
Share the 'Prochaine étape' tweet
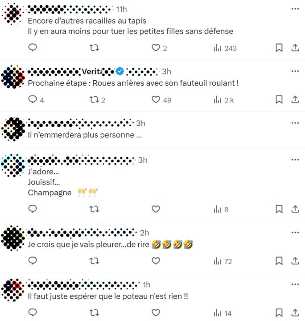(x=295, y=99)
